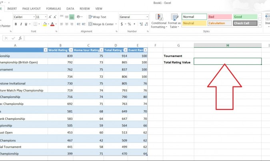270x161 pixels.
Task: Toggle Italic formatting
Action: tap(21, 24)
